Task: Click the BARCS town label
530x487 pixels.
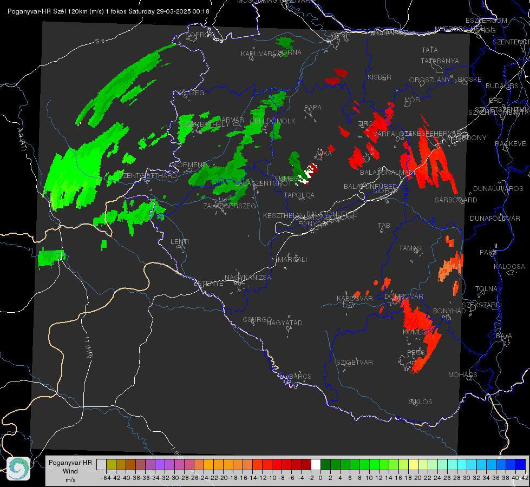Action: pyautogui.click(x=300, y=376)
